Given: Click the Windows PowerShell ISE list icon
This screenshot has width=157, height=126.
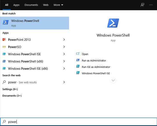Looking at the screenshot, I should (x=4, y=54).
